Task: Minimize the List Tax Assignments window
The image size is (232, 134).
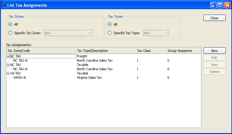Action: click(x=213, y=5)
